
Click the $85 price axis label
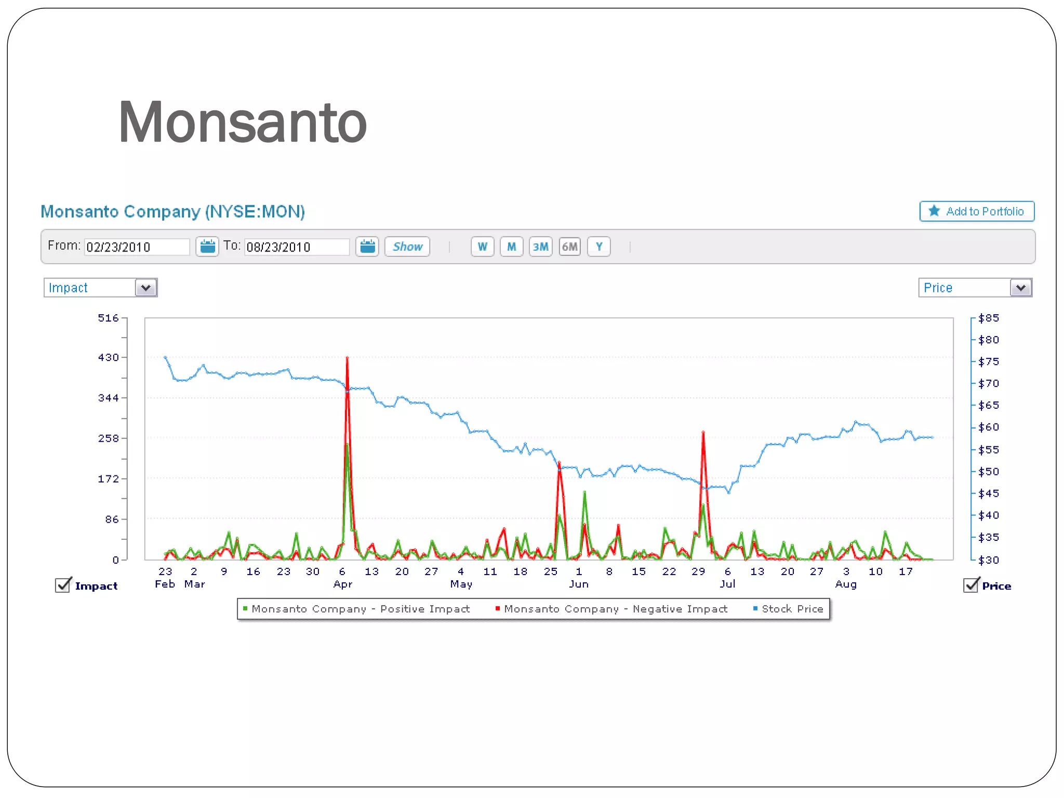[x=989, y=318]
